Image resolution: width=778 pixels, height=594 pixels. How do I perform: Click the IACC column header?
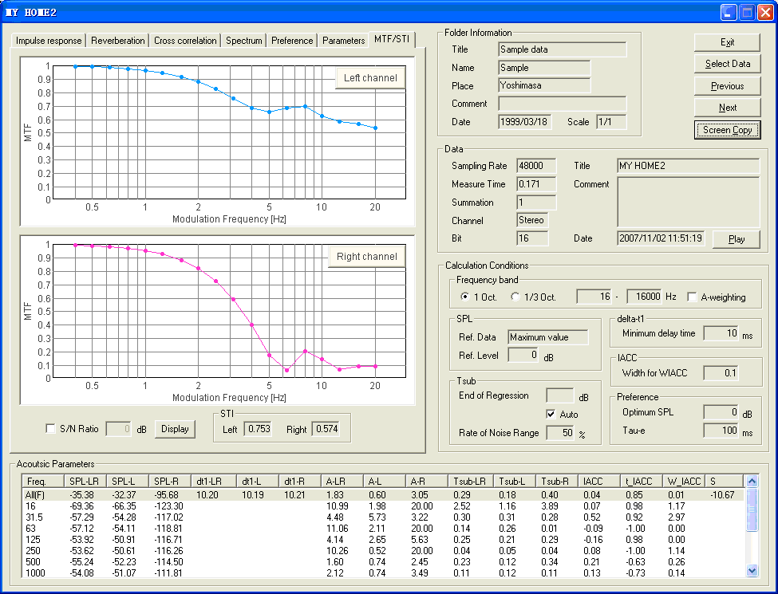pyautogui.click(x=599, y=481)
